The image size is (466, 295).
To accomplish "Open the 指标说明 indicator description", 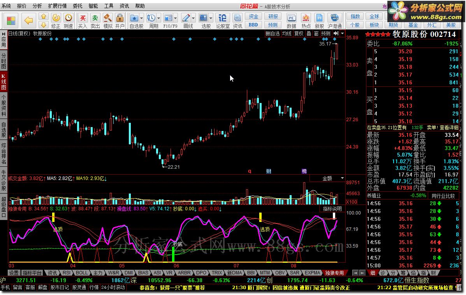I will point(332,209).
